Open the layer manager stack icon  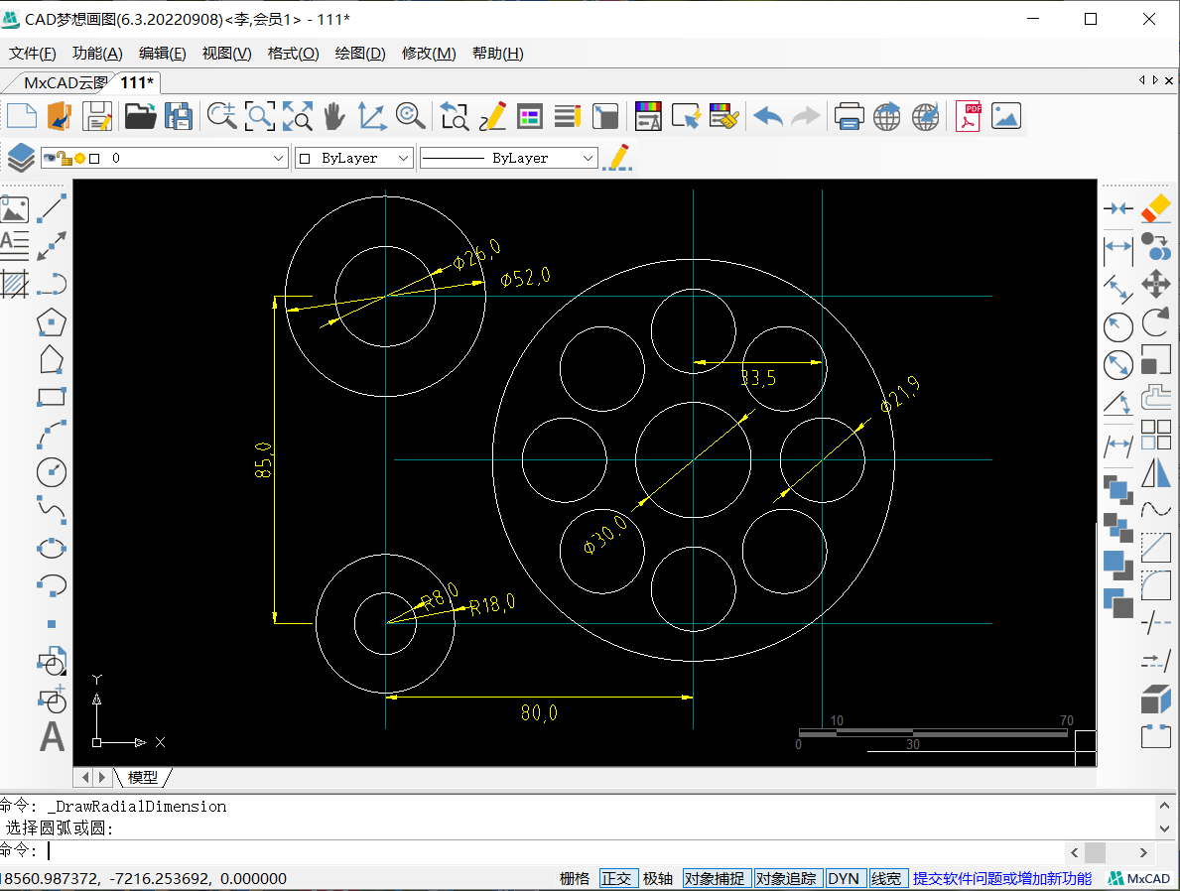tap(20, 158)
